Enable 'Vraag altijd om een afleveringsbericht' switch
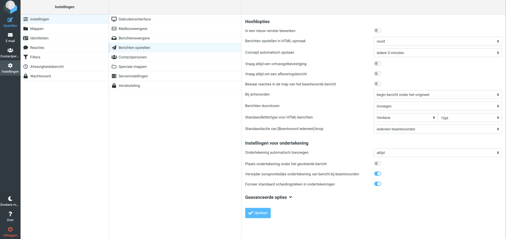This screenshot has height=239, width=506. click(377, 74)
